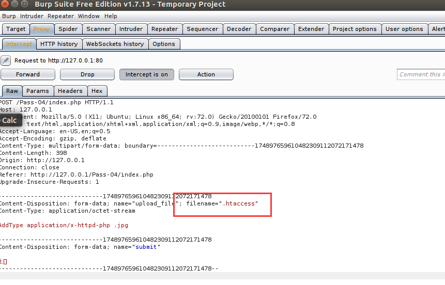The image size is (445, 285).
Task: Click the submit field name value
Action: [x=146, y=247]
